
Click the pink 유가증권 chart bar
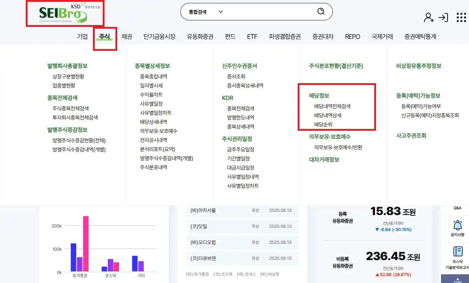[86, 244]
